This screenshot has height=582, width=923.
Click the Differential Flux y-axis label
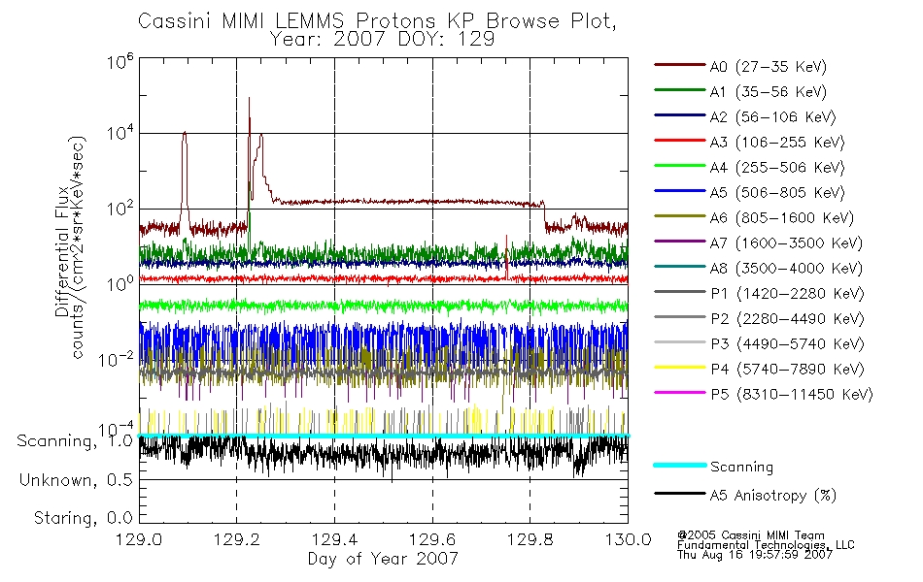[x=62, y=253]
